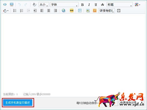Click the undo arrow icon

(19, 4)
